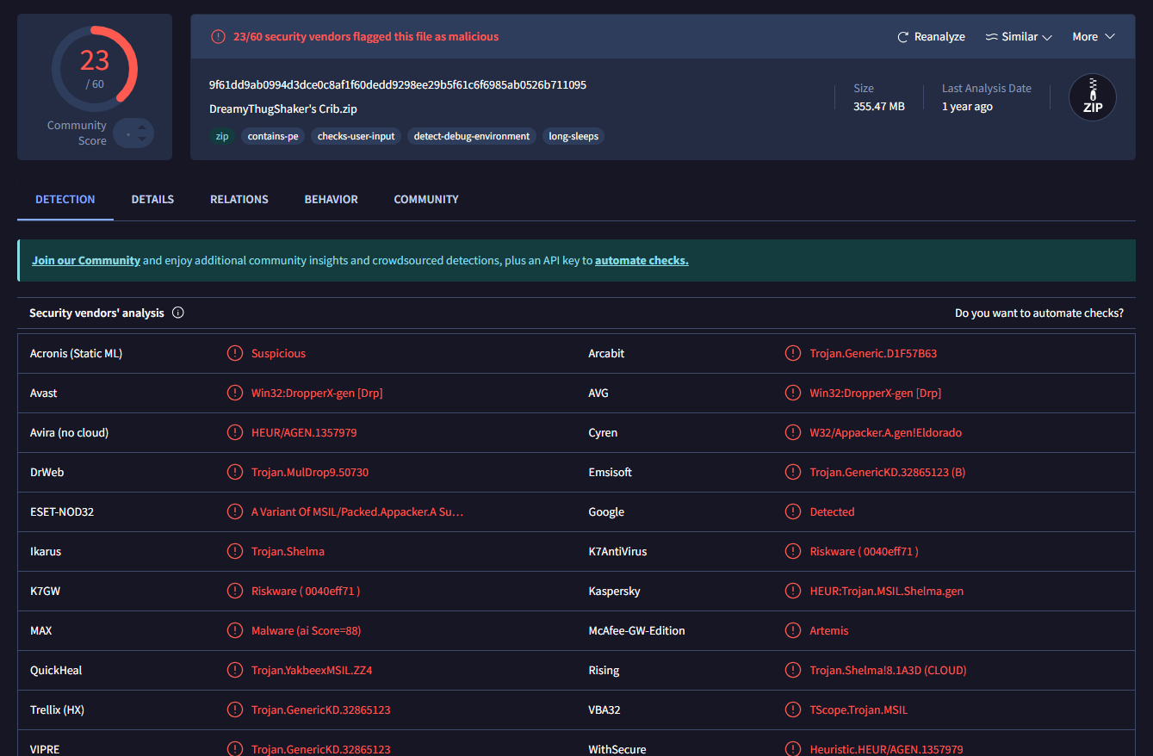Click the Acronis Suspicious result text

(278, 353)
